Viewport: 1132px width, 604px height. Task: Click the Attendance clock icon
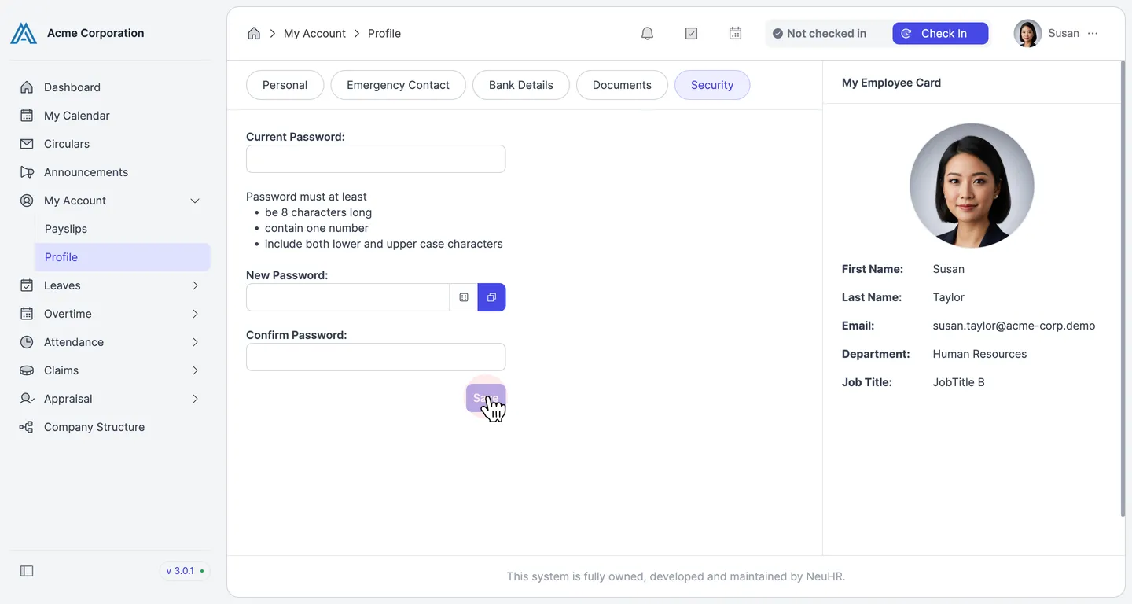27,342
